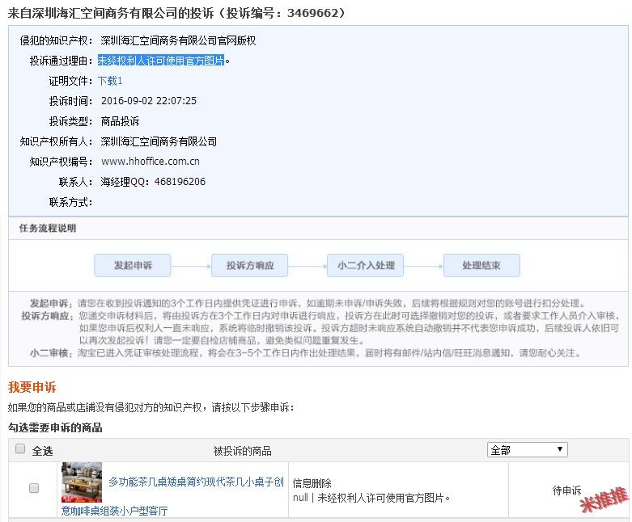
Task: Tick the 全选 select-all checkbox
Action: click(x=20, y=449)
